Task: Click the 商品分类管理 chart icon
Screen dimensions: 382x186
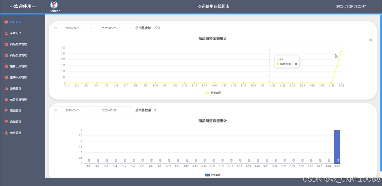Action: coord(6,44)
